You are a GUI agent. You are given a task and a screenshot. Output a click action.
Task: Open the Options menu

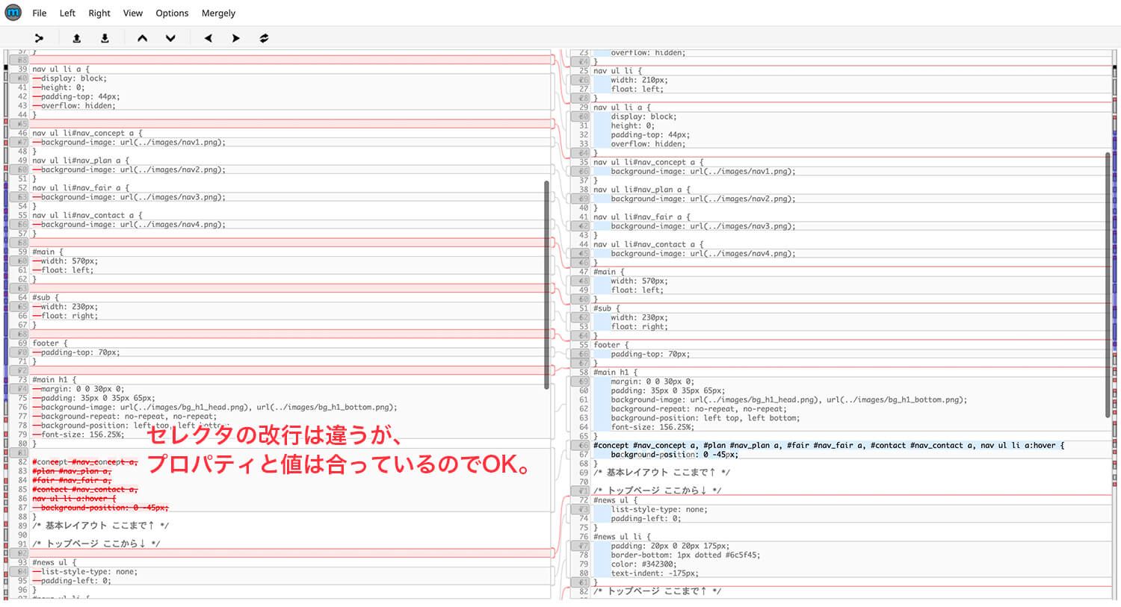click(172, 13)
